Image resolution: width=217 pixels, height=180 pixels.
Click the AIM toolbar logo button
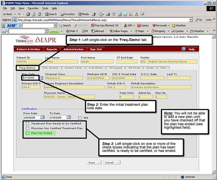tap(11, 26)
